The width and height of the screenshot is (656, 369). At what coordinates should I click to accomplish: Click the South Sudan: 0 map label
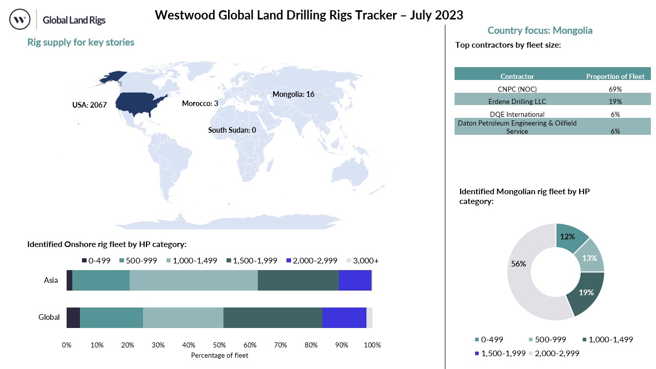pos(232,130)
